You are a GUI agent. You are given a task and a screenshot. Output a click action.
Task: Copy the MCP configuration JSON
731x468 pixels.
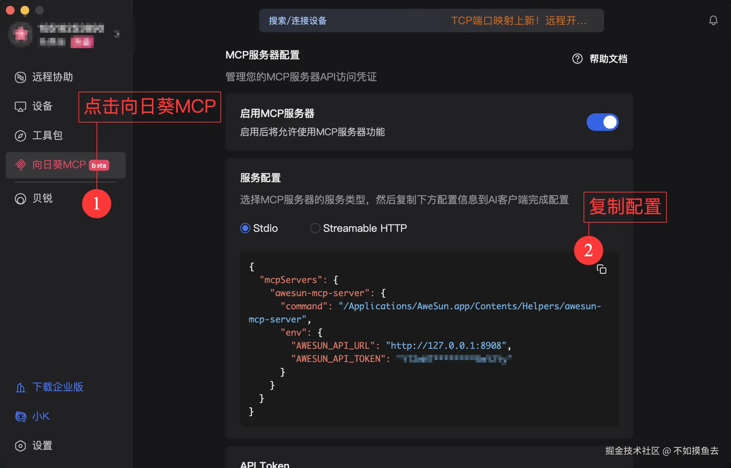(601, 269)
